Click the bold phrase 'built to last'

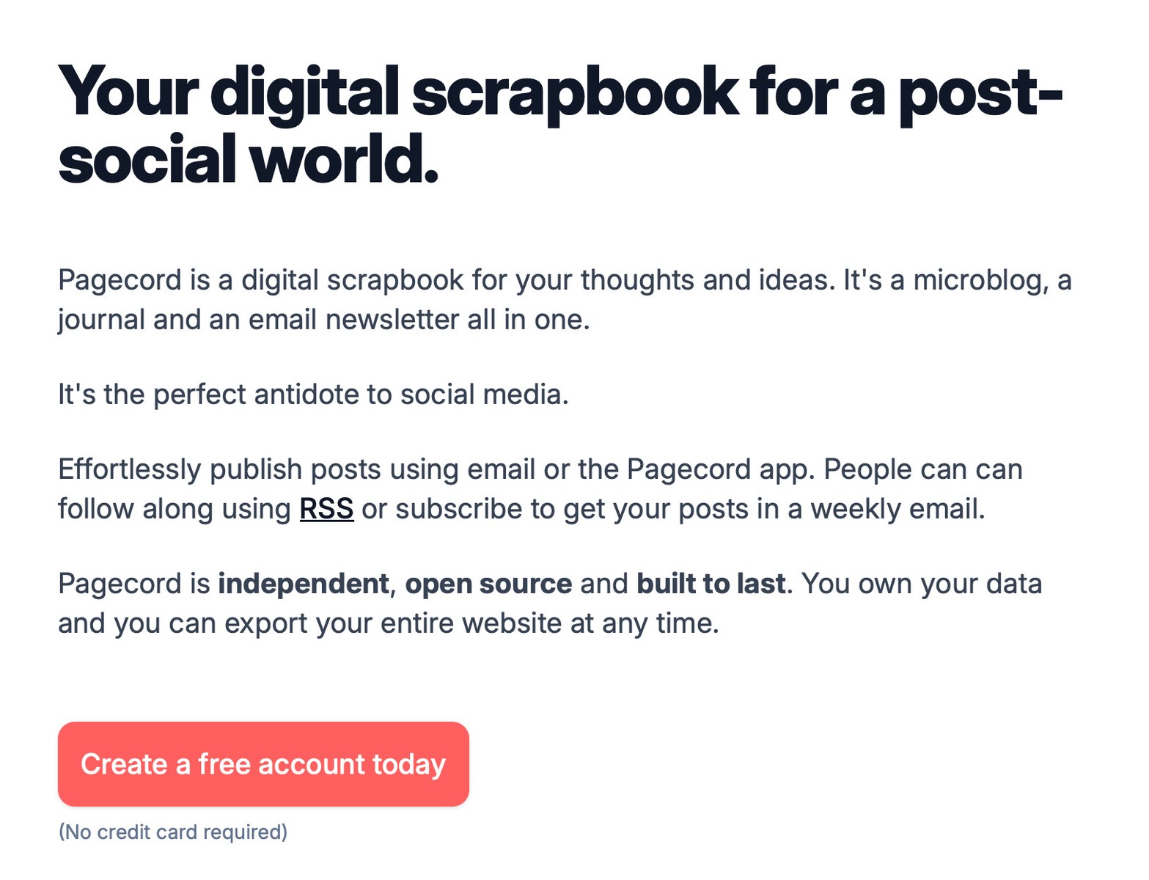tap(711, 584)
